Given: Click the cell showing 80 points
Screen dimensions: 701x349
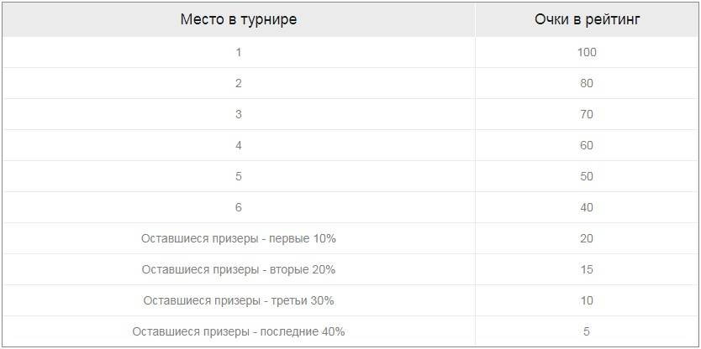Looking at the screenshot, I should click(x=587, y=83).
